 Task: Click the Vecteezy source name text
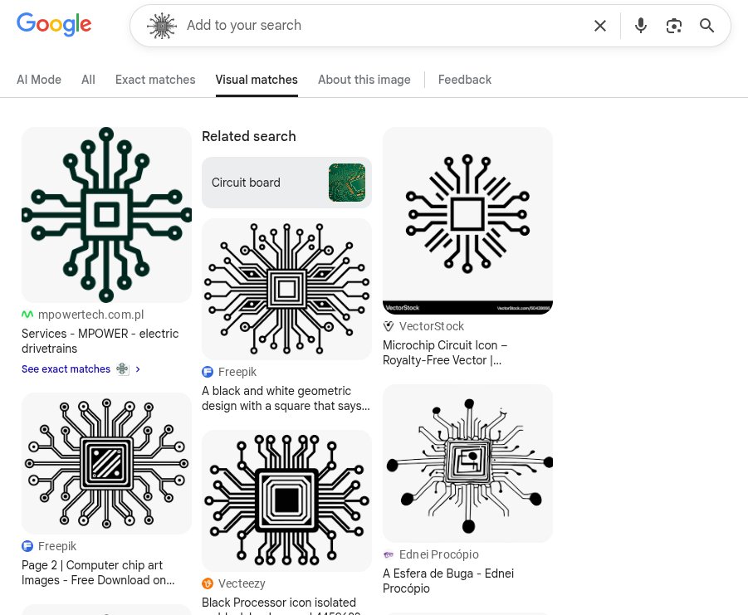(242, 583)
